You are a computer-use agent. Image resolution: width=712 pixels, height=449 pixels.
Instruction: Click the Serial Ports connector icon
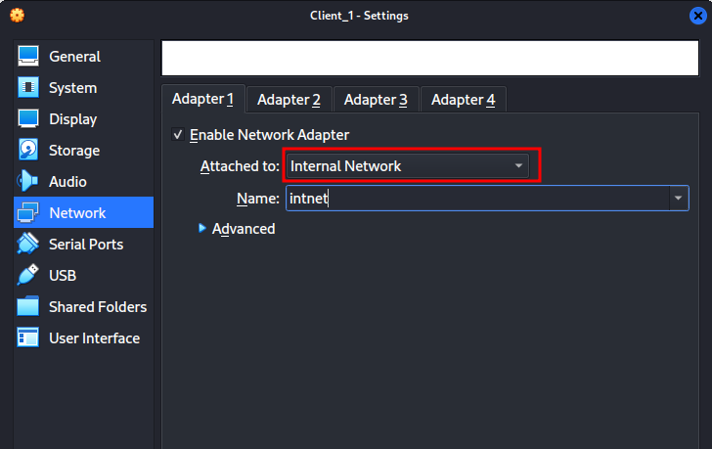(x=28, y=244)
